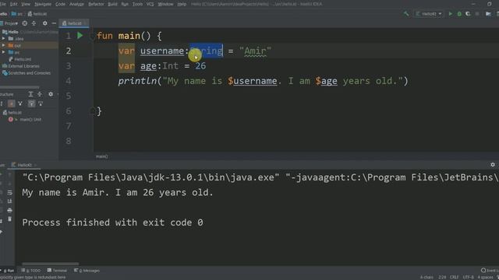Viewport: 499px width, 280px height.
Task: Click "Process finished with exit code 0" text
Action: [112, 222]
